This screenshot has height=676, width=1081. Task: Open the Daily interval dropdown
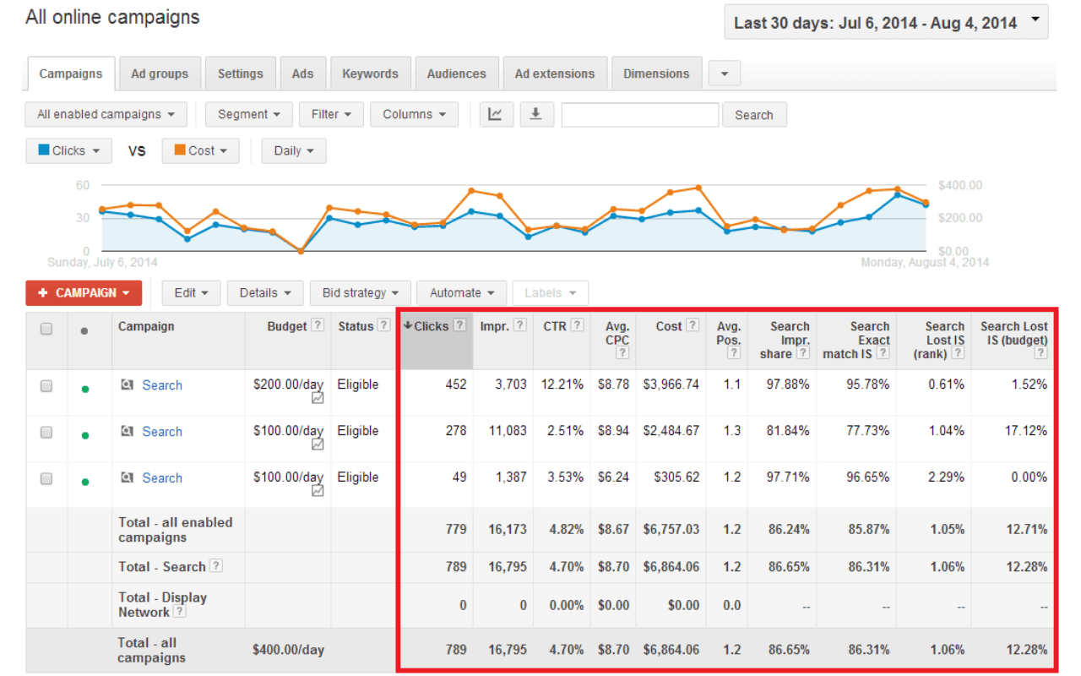coord(293,150)
